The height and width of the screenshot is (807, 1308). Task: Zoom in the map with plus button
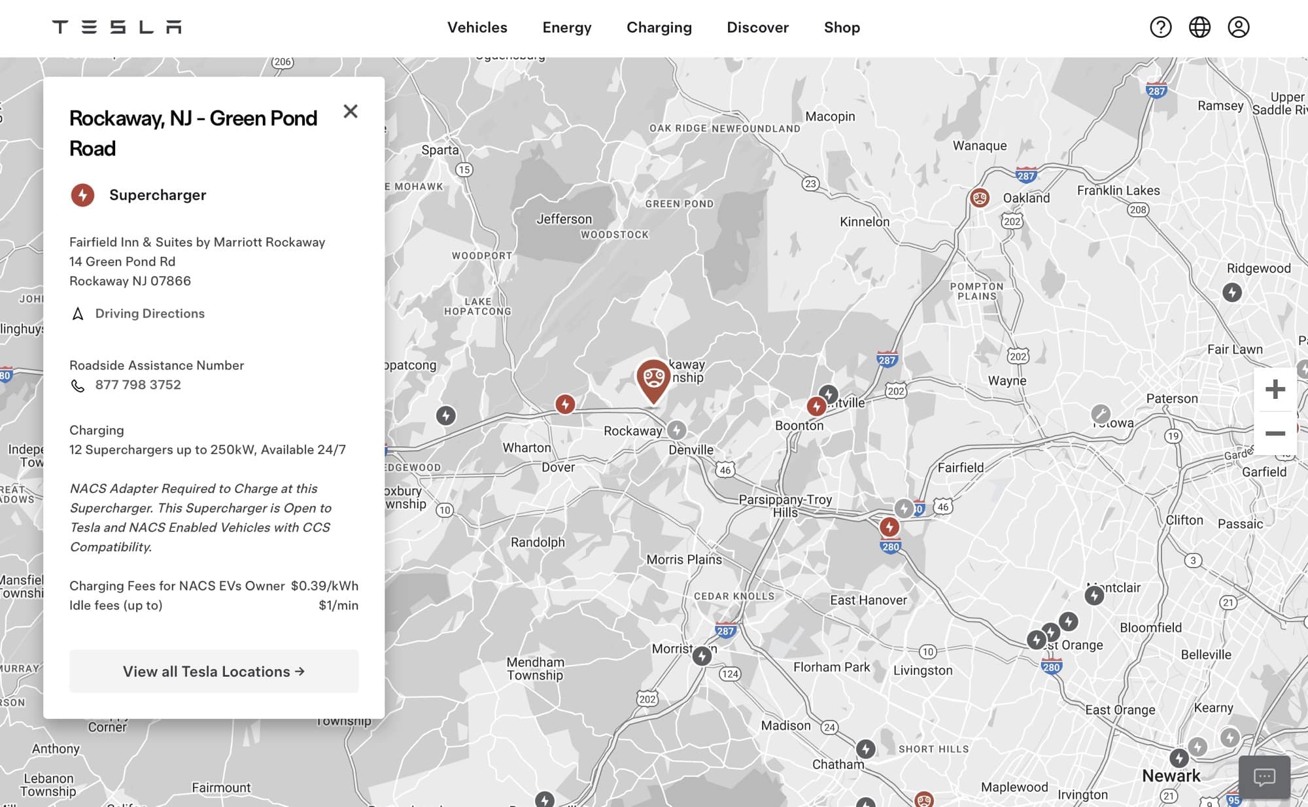tap(1275, 390)
